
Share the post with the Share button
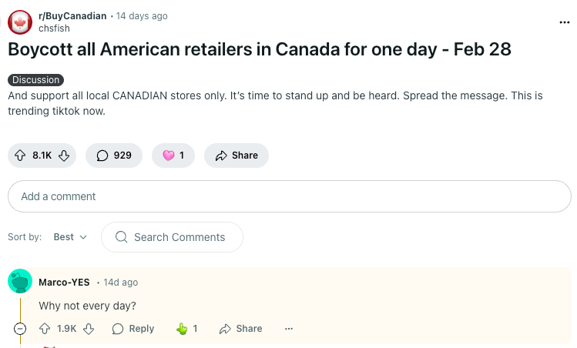click(237, 156)
